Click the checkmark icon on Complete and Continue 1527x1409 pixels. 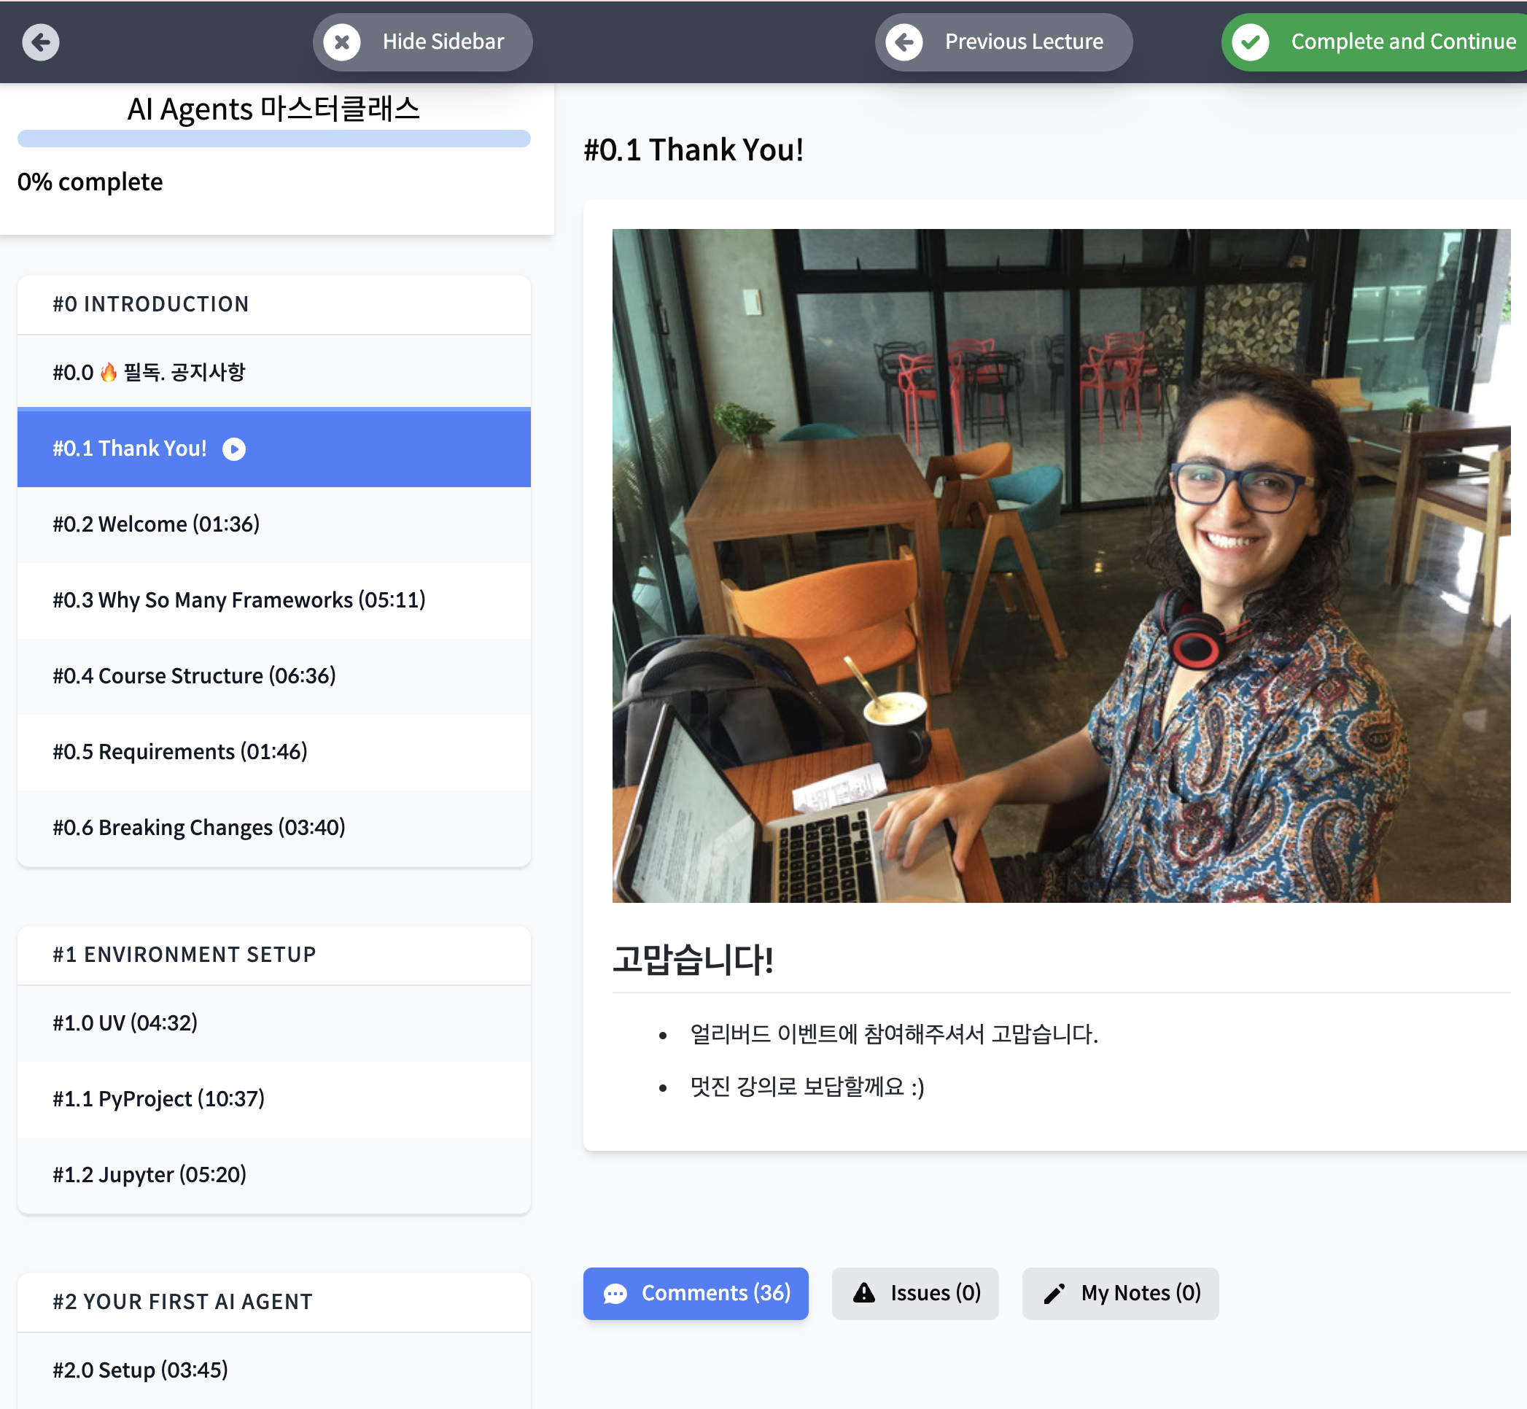click(1251, 42)
